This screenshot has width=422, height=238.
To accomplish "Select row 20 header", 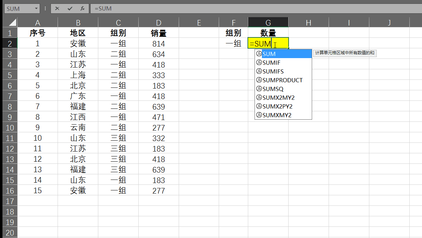I will (x=10, y=232).
